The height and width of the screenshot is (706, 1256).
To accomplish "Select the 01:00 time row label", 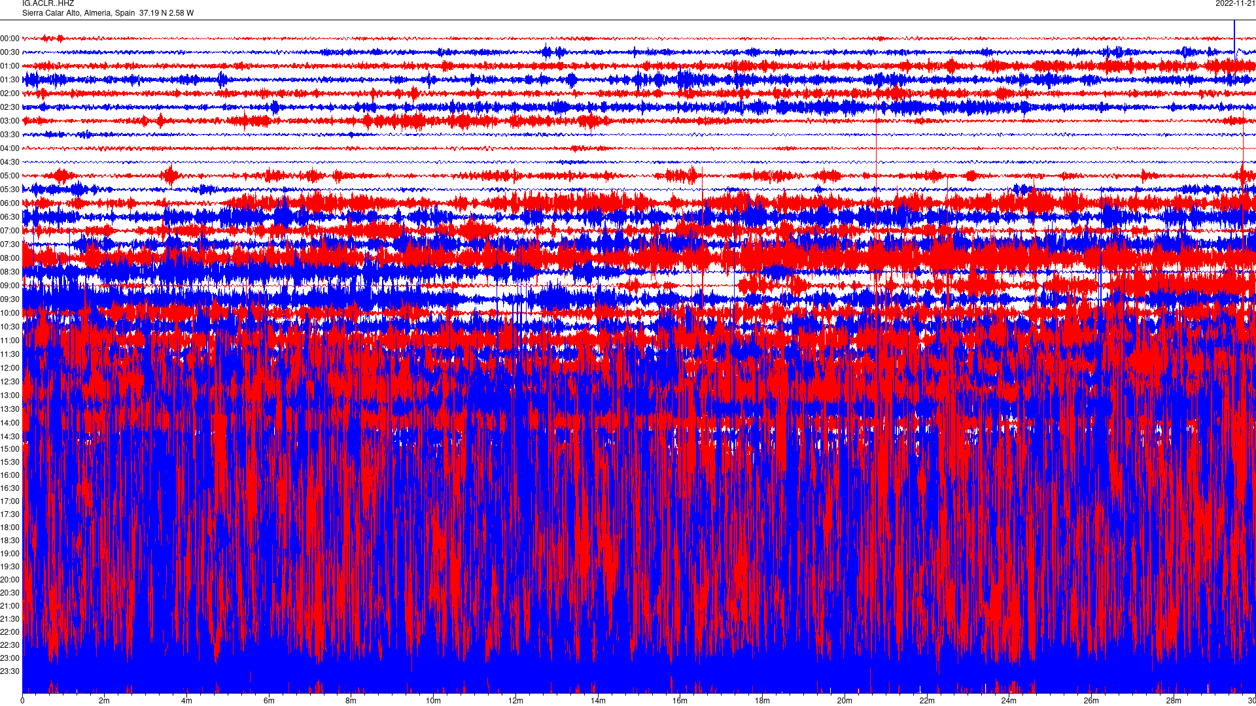I will (10, 66).
